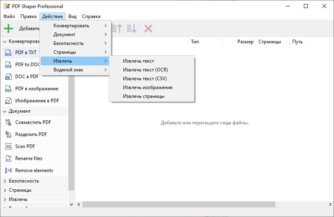The height and width of the screenshot is (217, 334).
Task: Sort by the Страницы column header
Action: pos(273,42)
